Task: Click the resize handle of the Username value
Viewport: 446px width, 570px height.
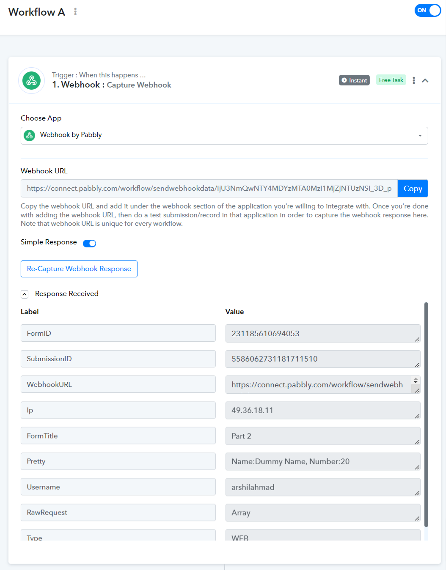Action: (417, 493)
